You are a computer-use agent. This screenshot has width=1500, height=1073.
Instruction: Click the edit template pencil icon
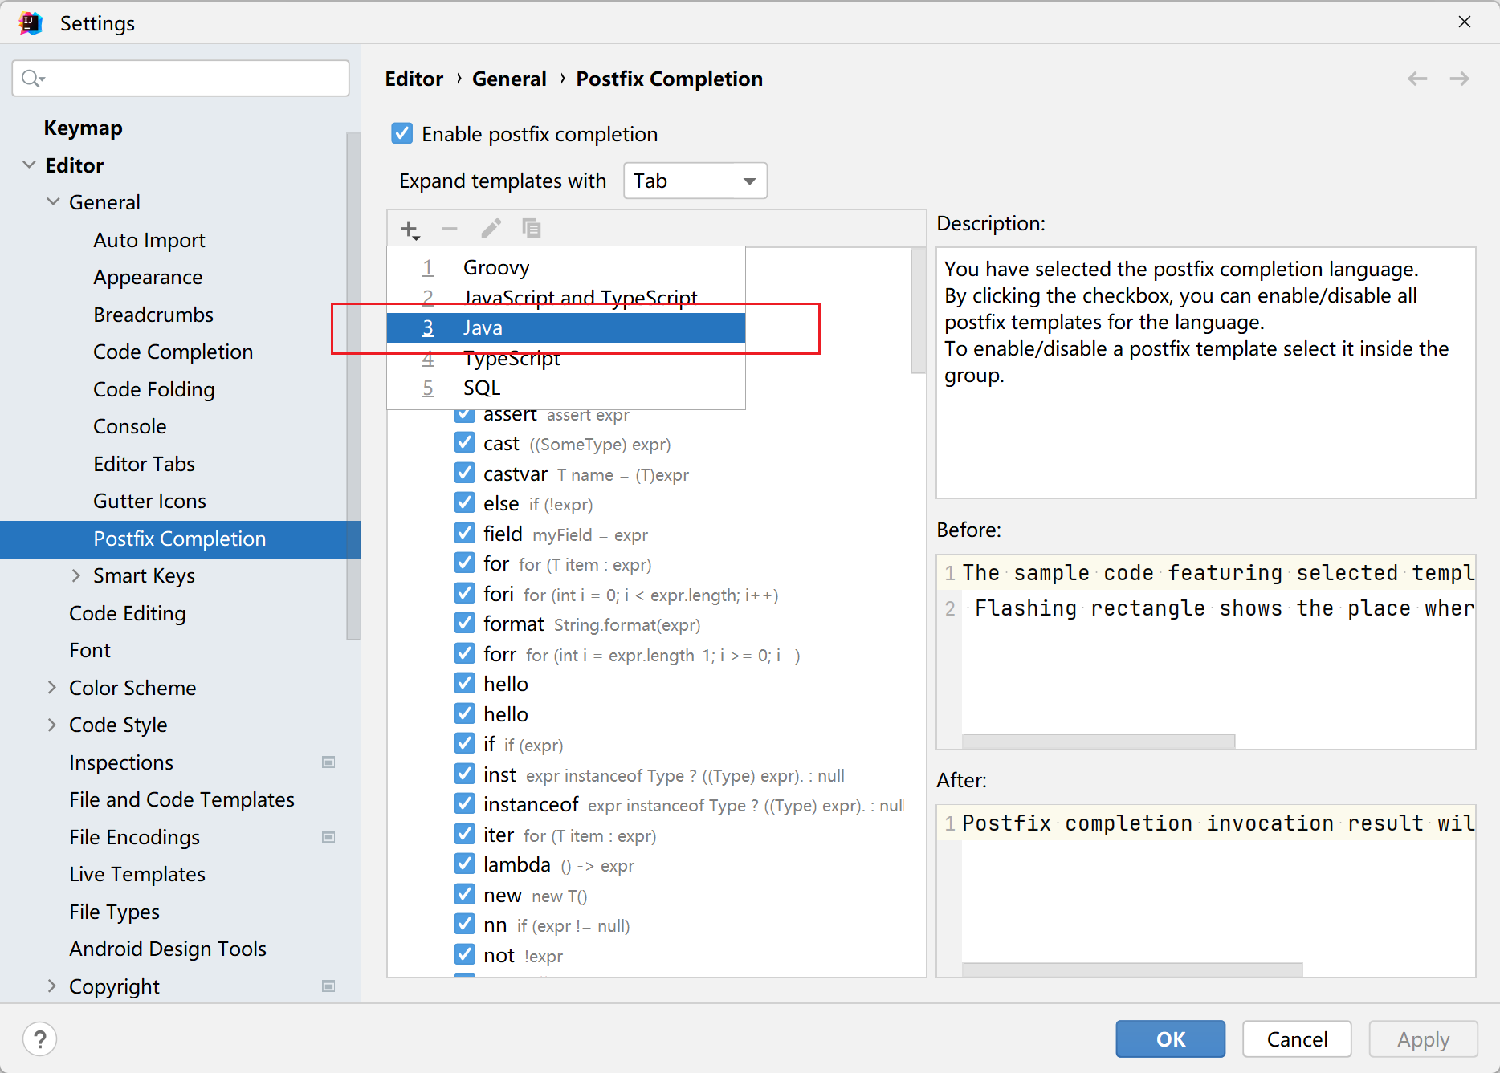[491, 230]
